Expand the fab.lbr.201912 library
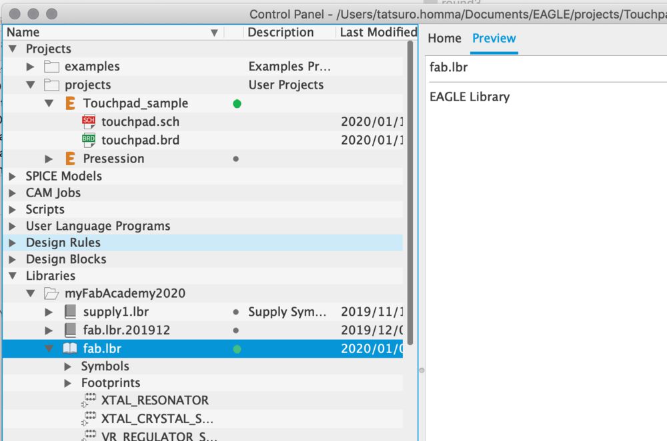 click(x=49, y=330)
